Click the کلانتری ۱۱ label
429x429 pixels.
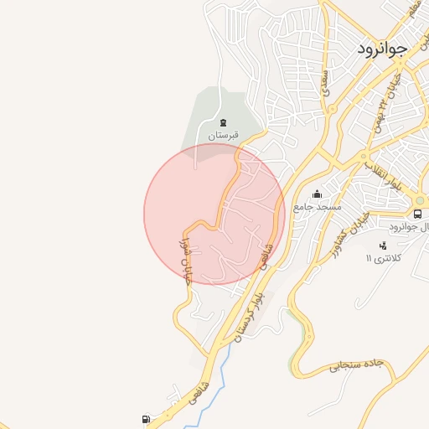pos(384,258)
